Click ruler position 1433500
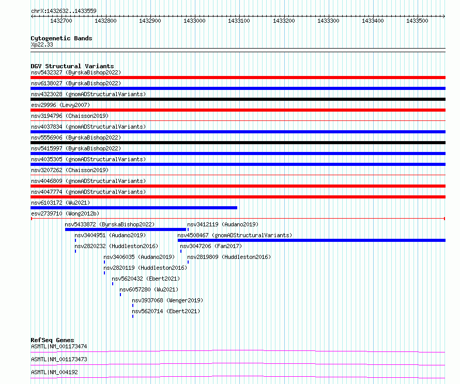This screenshot has height=384, width=460. [x=417, y=21]
